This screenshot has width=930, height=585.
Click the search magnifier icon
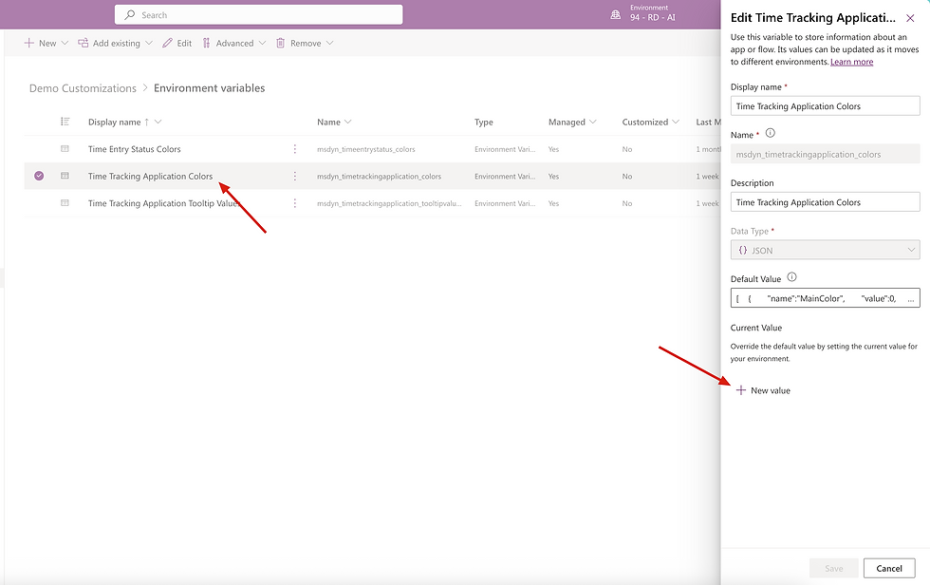[129, 15]
